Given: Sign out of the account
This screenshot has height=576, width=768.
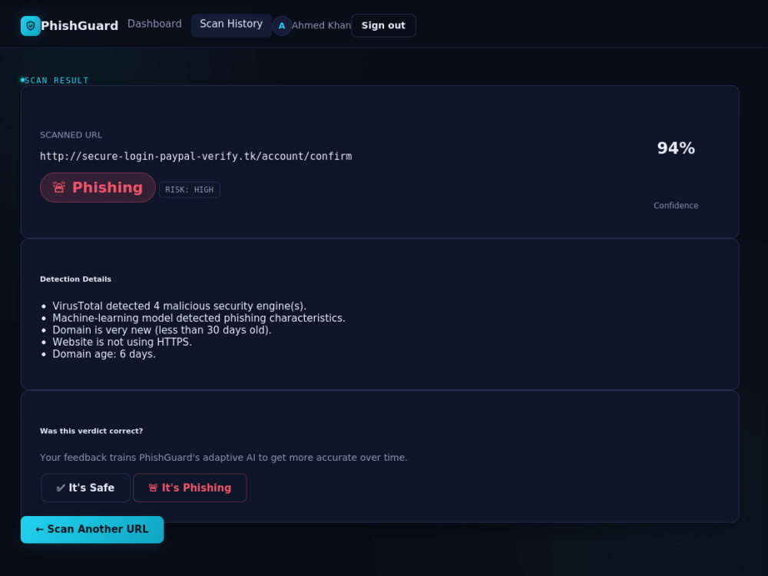Looking at the screenshot, I should (383, 25).
